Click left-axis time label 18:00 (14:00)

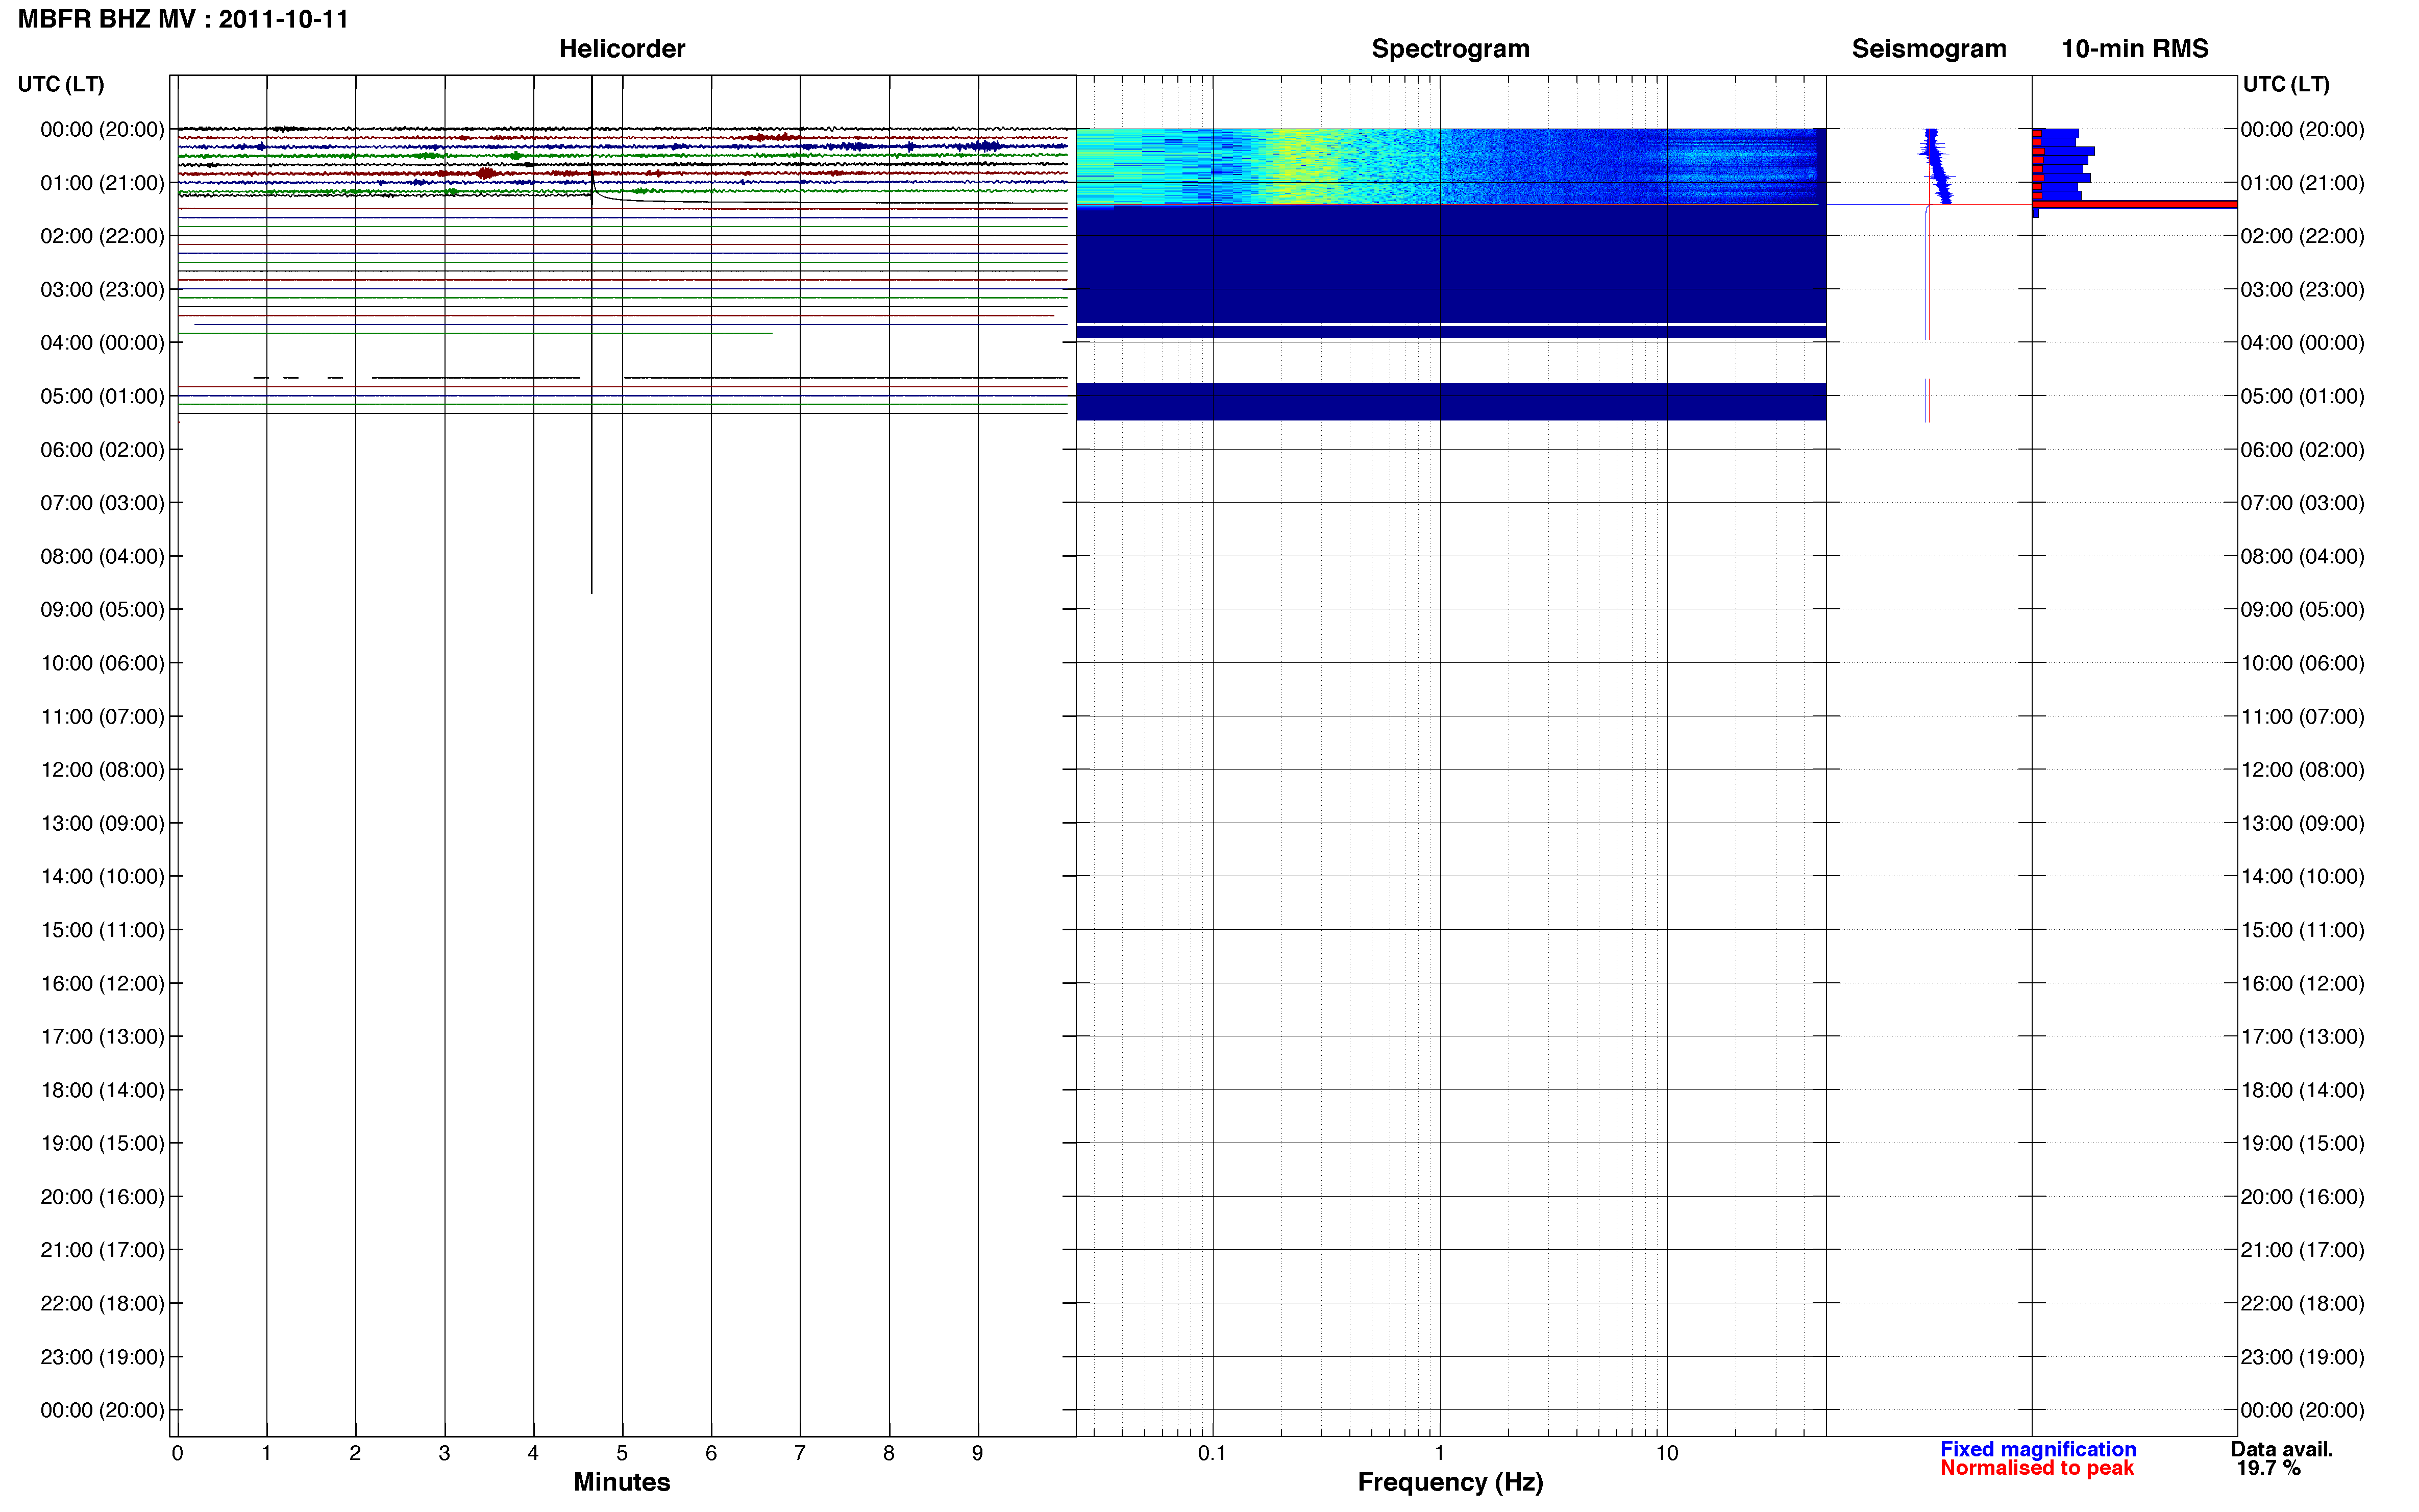(102, 1090)
